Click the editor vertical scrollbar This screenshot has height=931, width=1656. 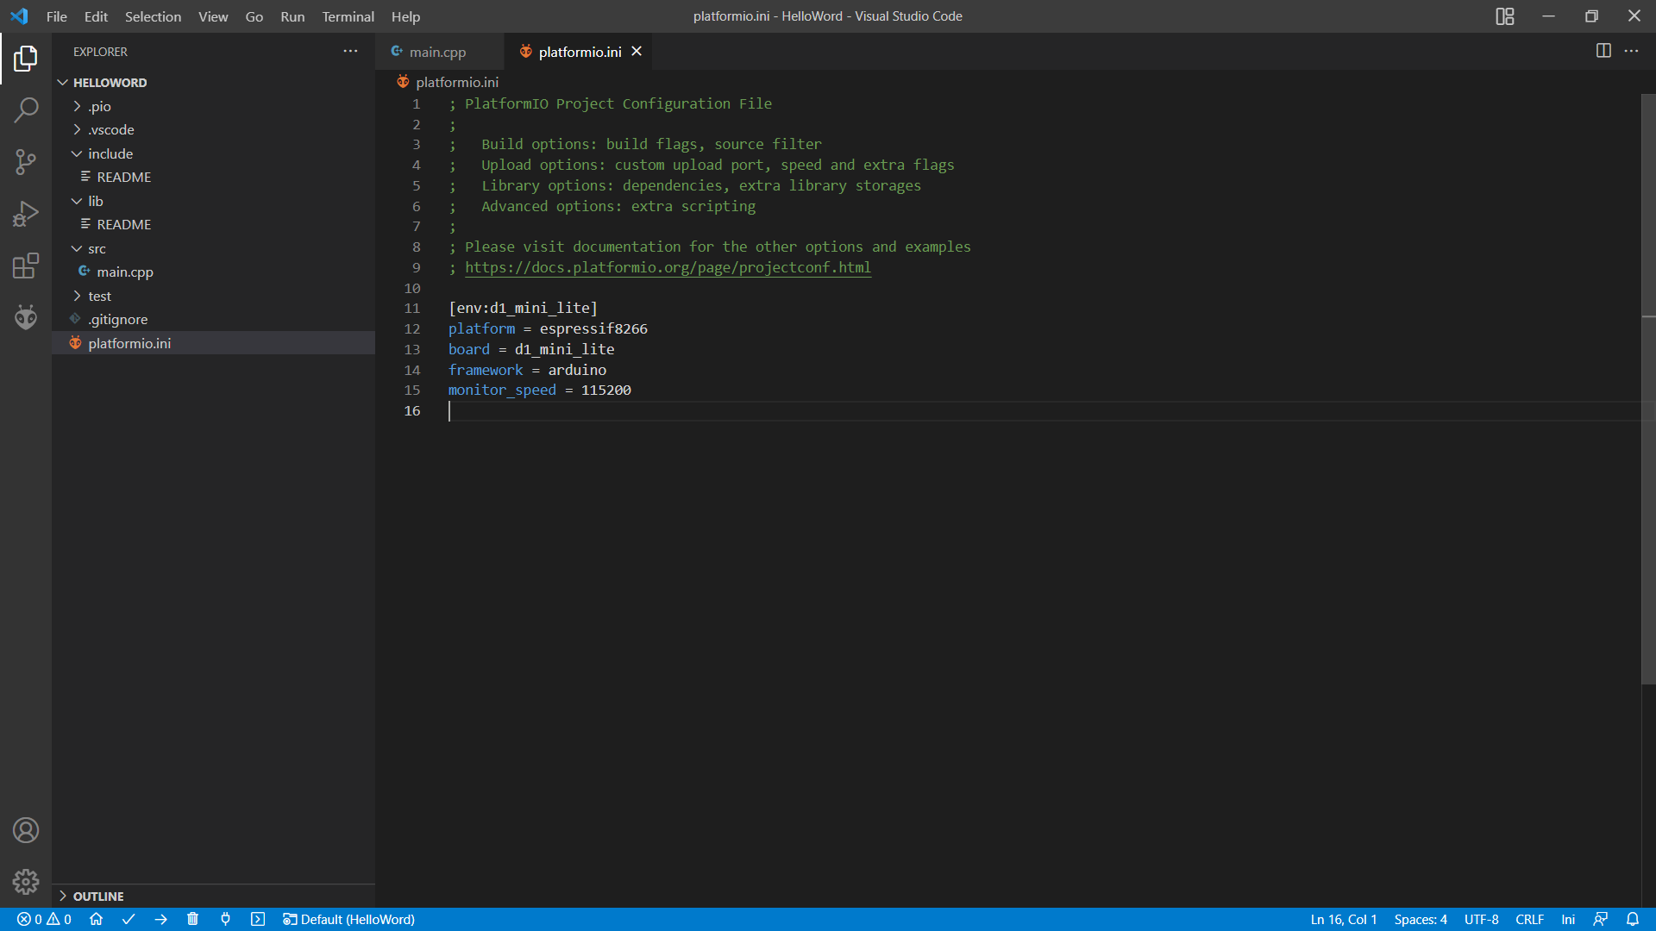1648,388
